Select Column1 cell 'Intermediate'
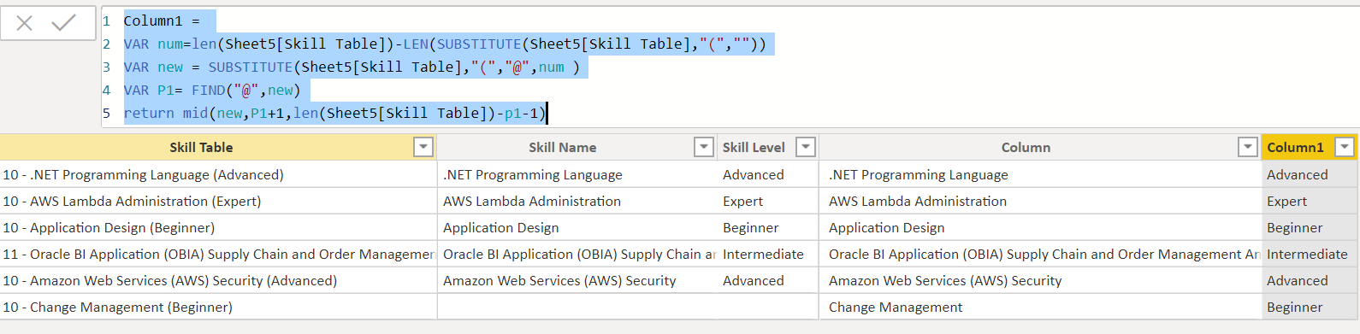Viewport: 1360px width, 334px height. [x=1310, y=254]
